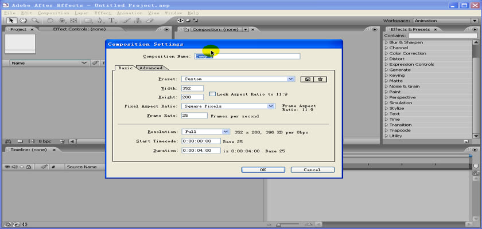Enable Lock Aspect Ratio to 11:9 checkbox
482x229 pixels.
(212, 94)
